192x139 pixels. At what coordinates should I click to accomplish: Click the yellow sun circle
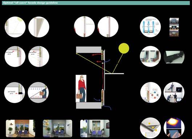coord(124,48)
